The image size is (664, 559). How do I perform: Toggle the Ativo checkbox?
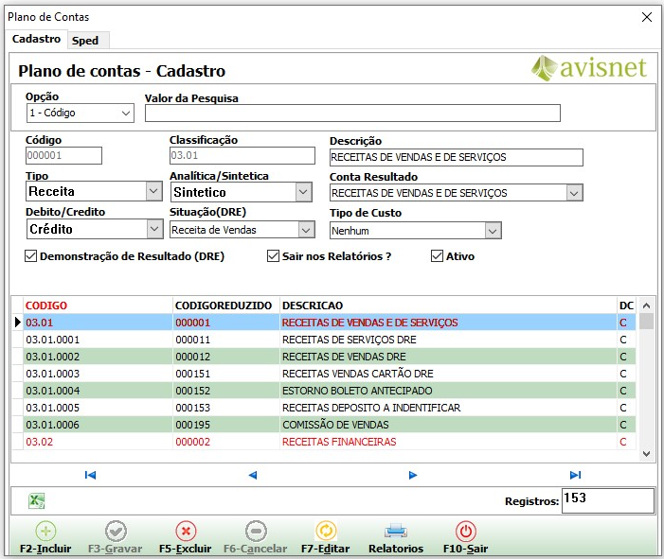(x=437, y=256)
